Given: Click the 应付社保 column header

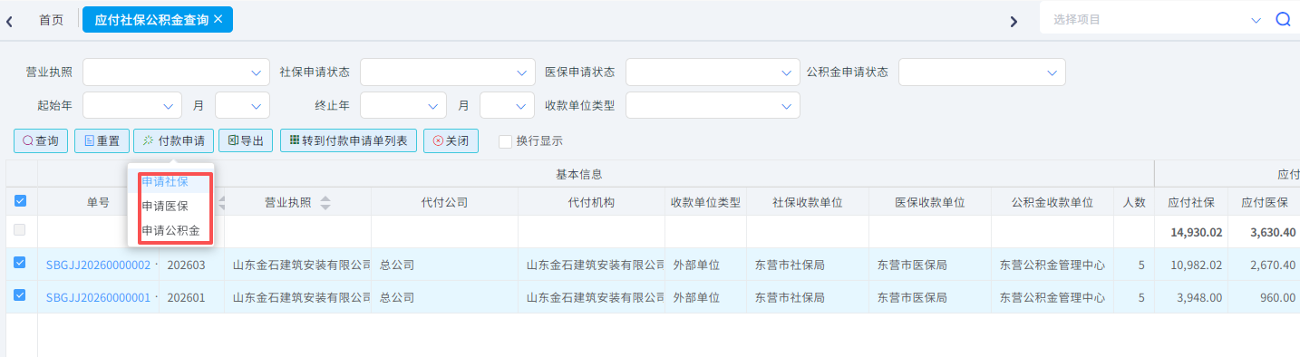Looking at the screenshot, I should pyautogui.click(x=1192, y=202).
